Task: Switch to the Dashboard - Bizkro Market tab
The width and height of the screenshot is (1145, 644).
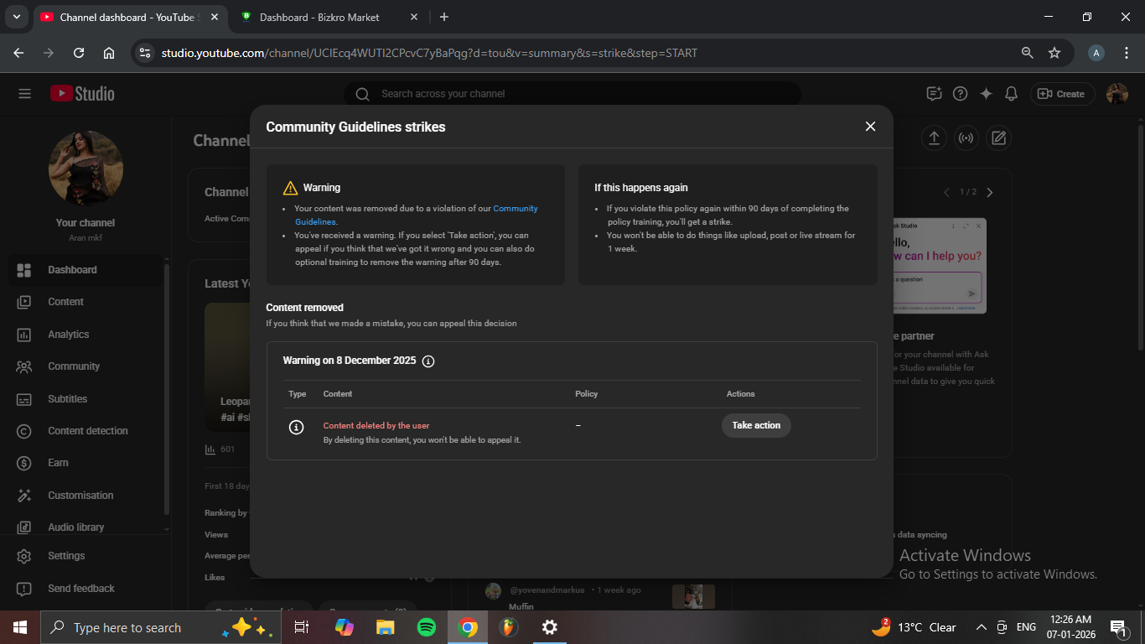Action: click(x=319, y=17)
